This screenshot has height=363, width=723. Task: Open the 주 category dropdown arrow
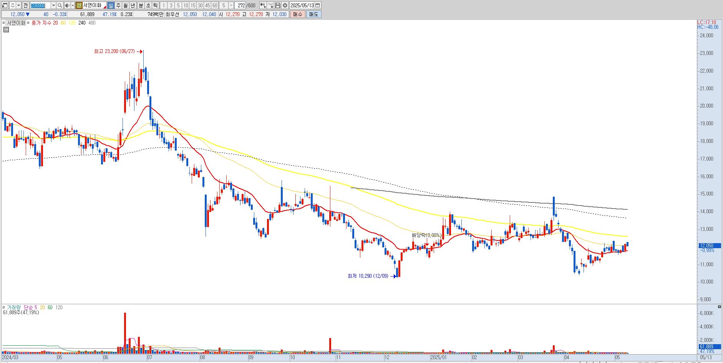pos(18,5)
